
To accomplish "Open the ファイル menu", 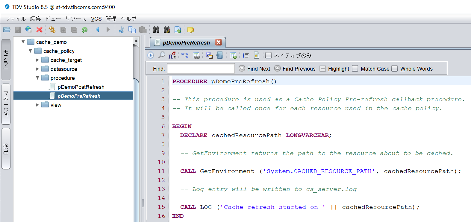I will pos(16,19).
